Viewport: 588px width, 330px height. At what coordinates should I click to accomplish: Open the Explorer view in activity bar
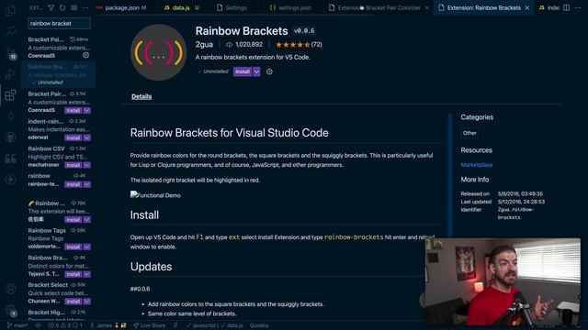[x=10, y=10]
